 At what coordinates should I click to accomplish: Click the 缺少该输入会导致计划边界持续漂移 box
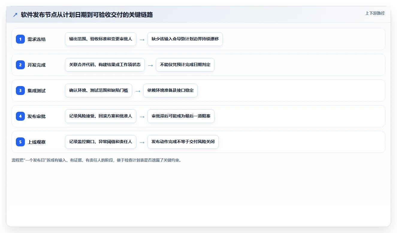pos(185,39)
